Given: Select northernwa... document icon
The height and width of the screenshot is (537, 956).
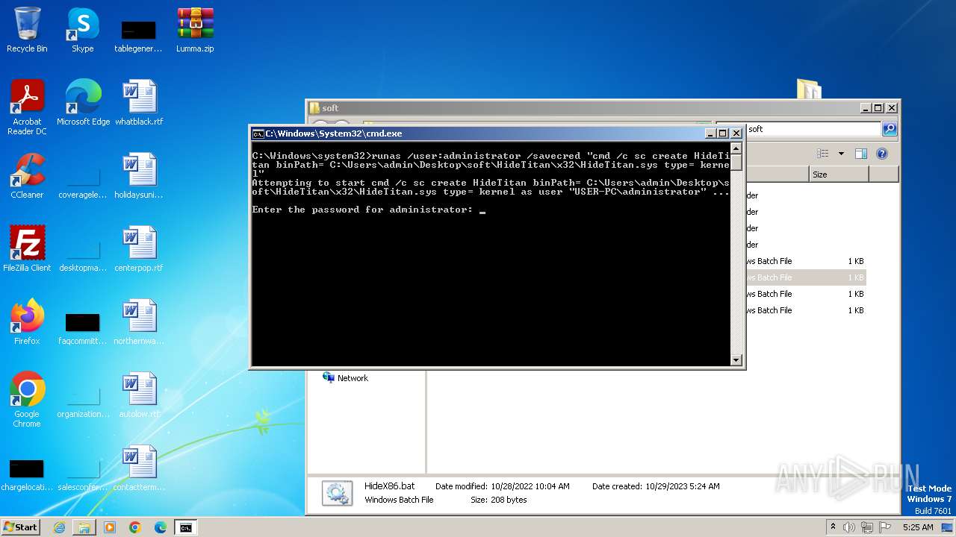Looking at the screenshot, I should tap(139, 322).
